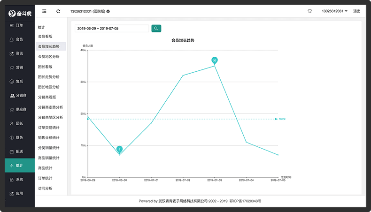
Task: Click the shirt theme icon
Action: 310,11
